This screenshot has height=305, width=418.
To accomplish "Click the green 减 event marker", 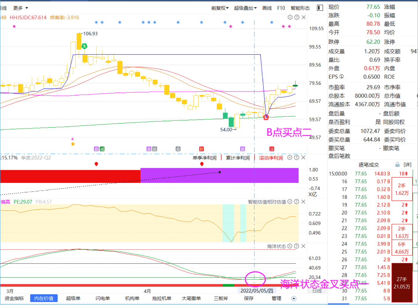I will point(102,149).
